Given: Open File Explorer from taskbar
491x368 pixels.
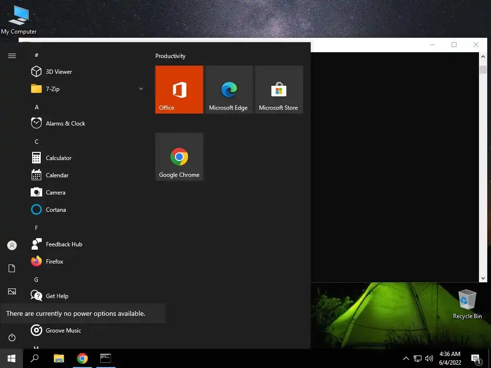Looking at the screenshot, I should [x=59, y=358].
